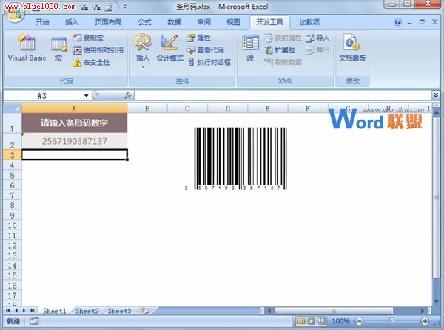Click the fx insert function button

point(128,96)
